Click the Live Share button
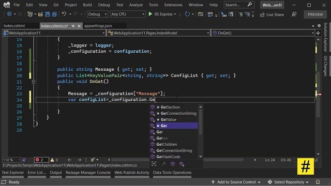Viewport: 331px width, 186px height. point(272,14)
